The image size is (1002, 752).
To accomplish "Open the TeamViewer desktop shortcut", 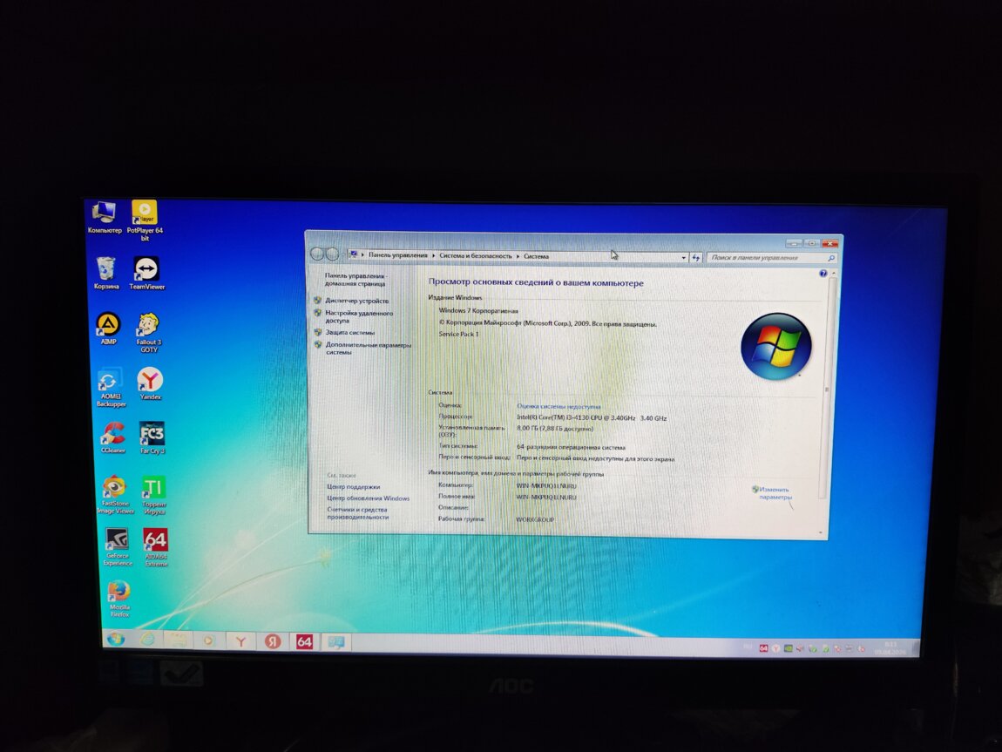I will 146,270.
